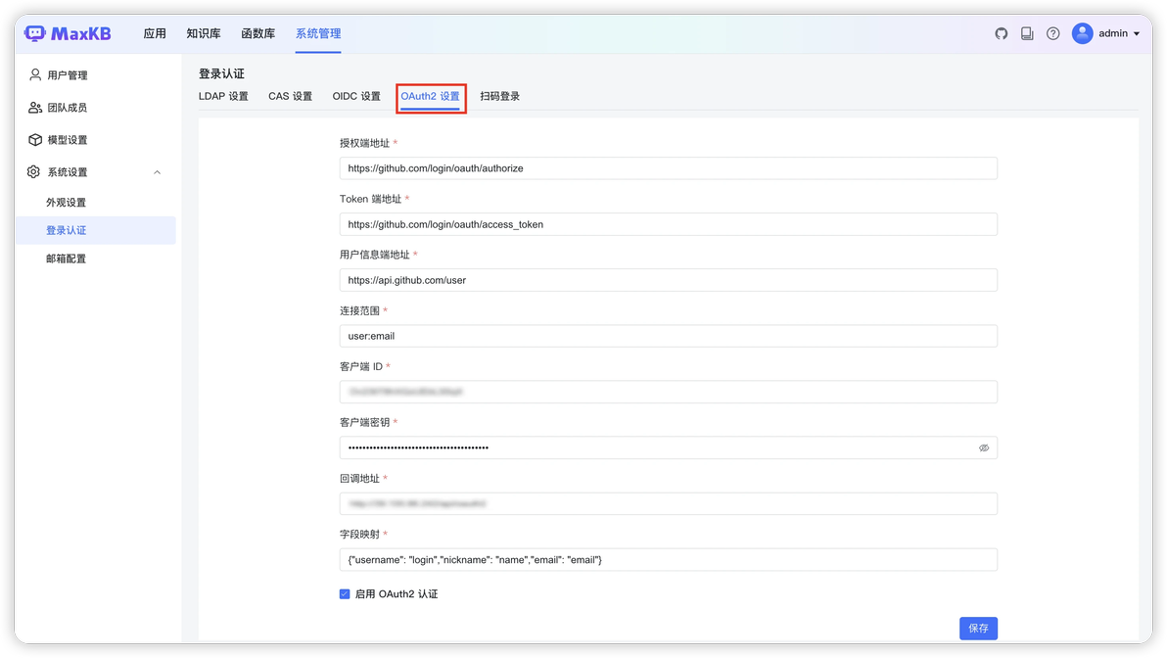
Task: Click the 团队成员 group icon
Action: [35, 107]
